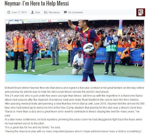Click the paragraph beginning The 21-year-old
146x134 pixels.
click(x=74, y=98)
